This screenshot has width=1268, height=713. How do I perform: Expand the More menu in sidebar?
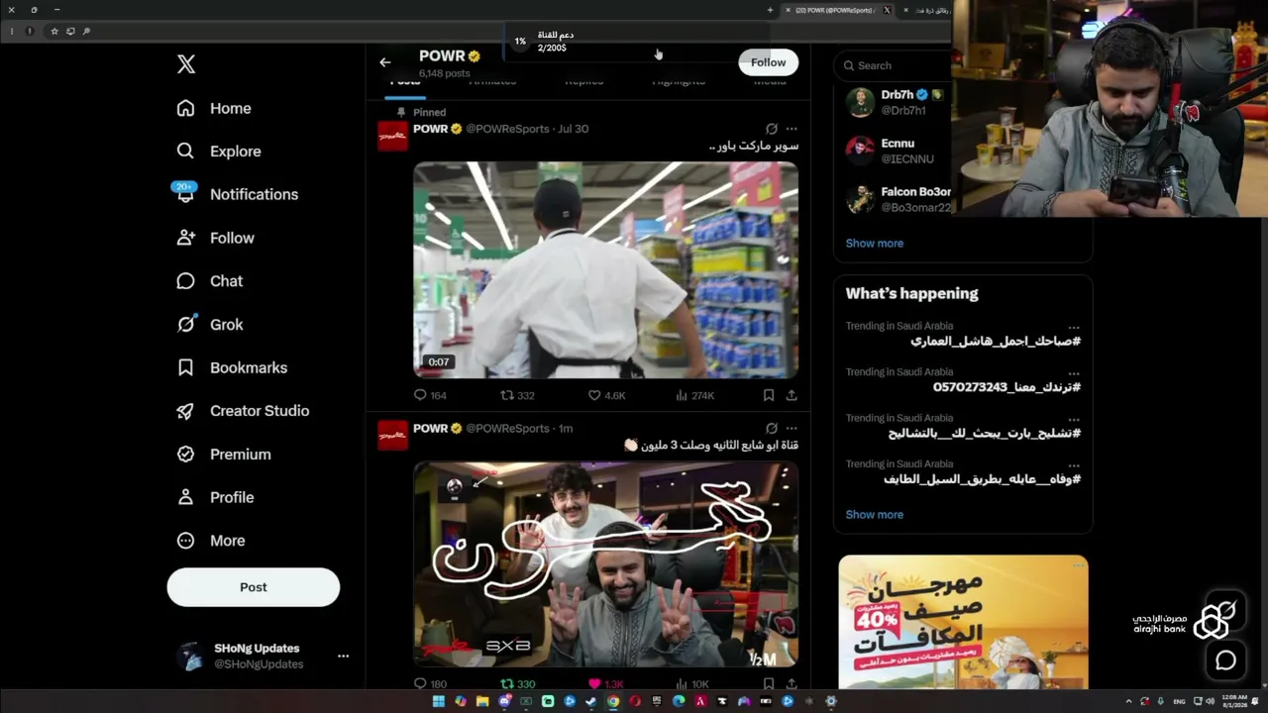click(x=210, y=541)
